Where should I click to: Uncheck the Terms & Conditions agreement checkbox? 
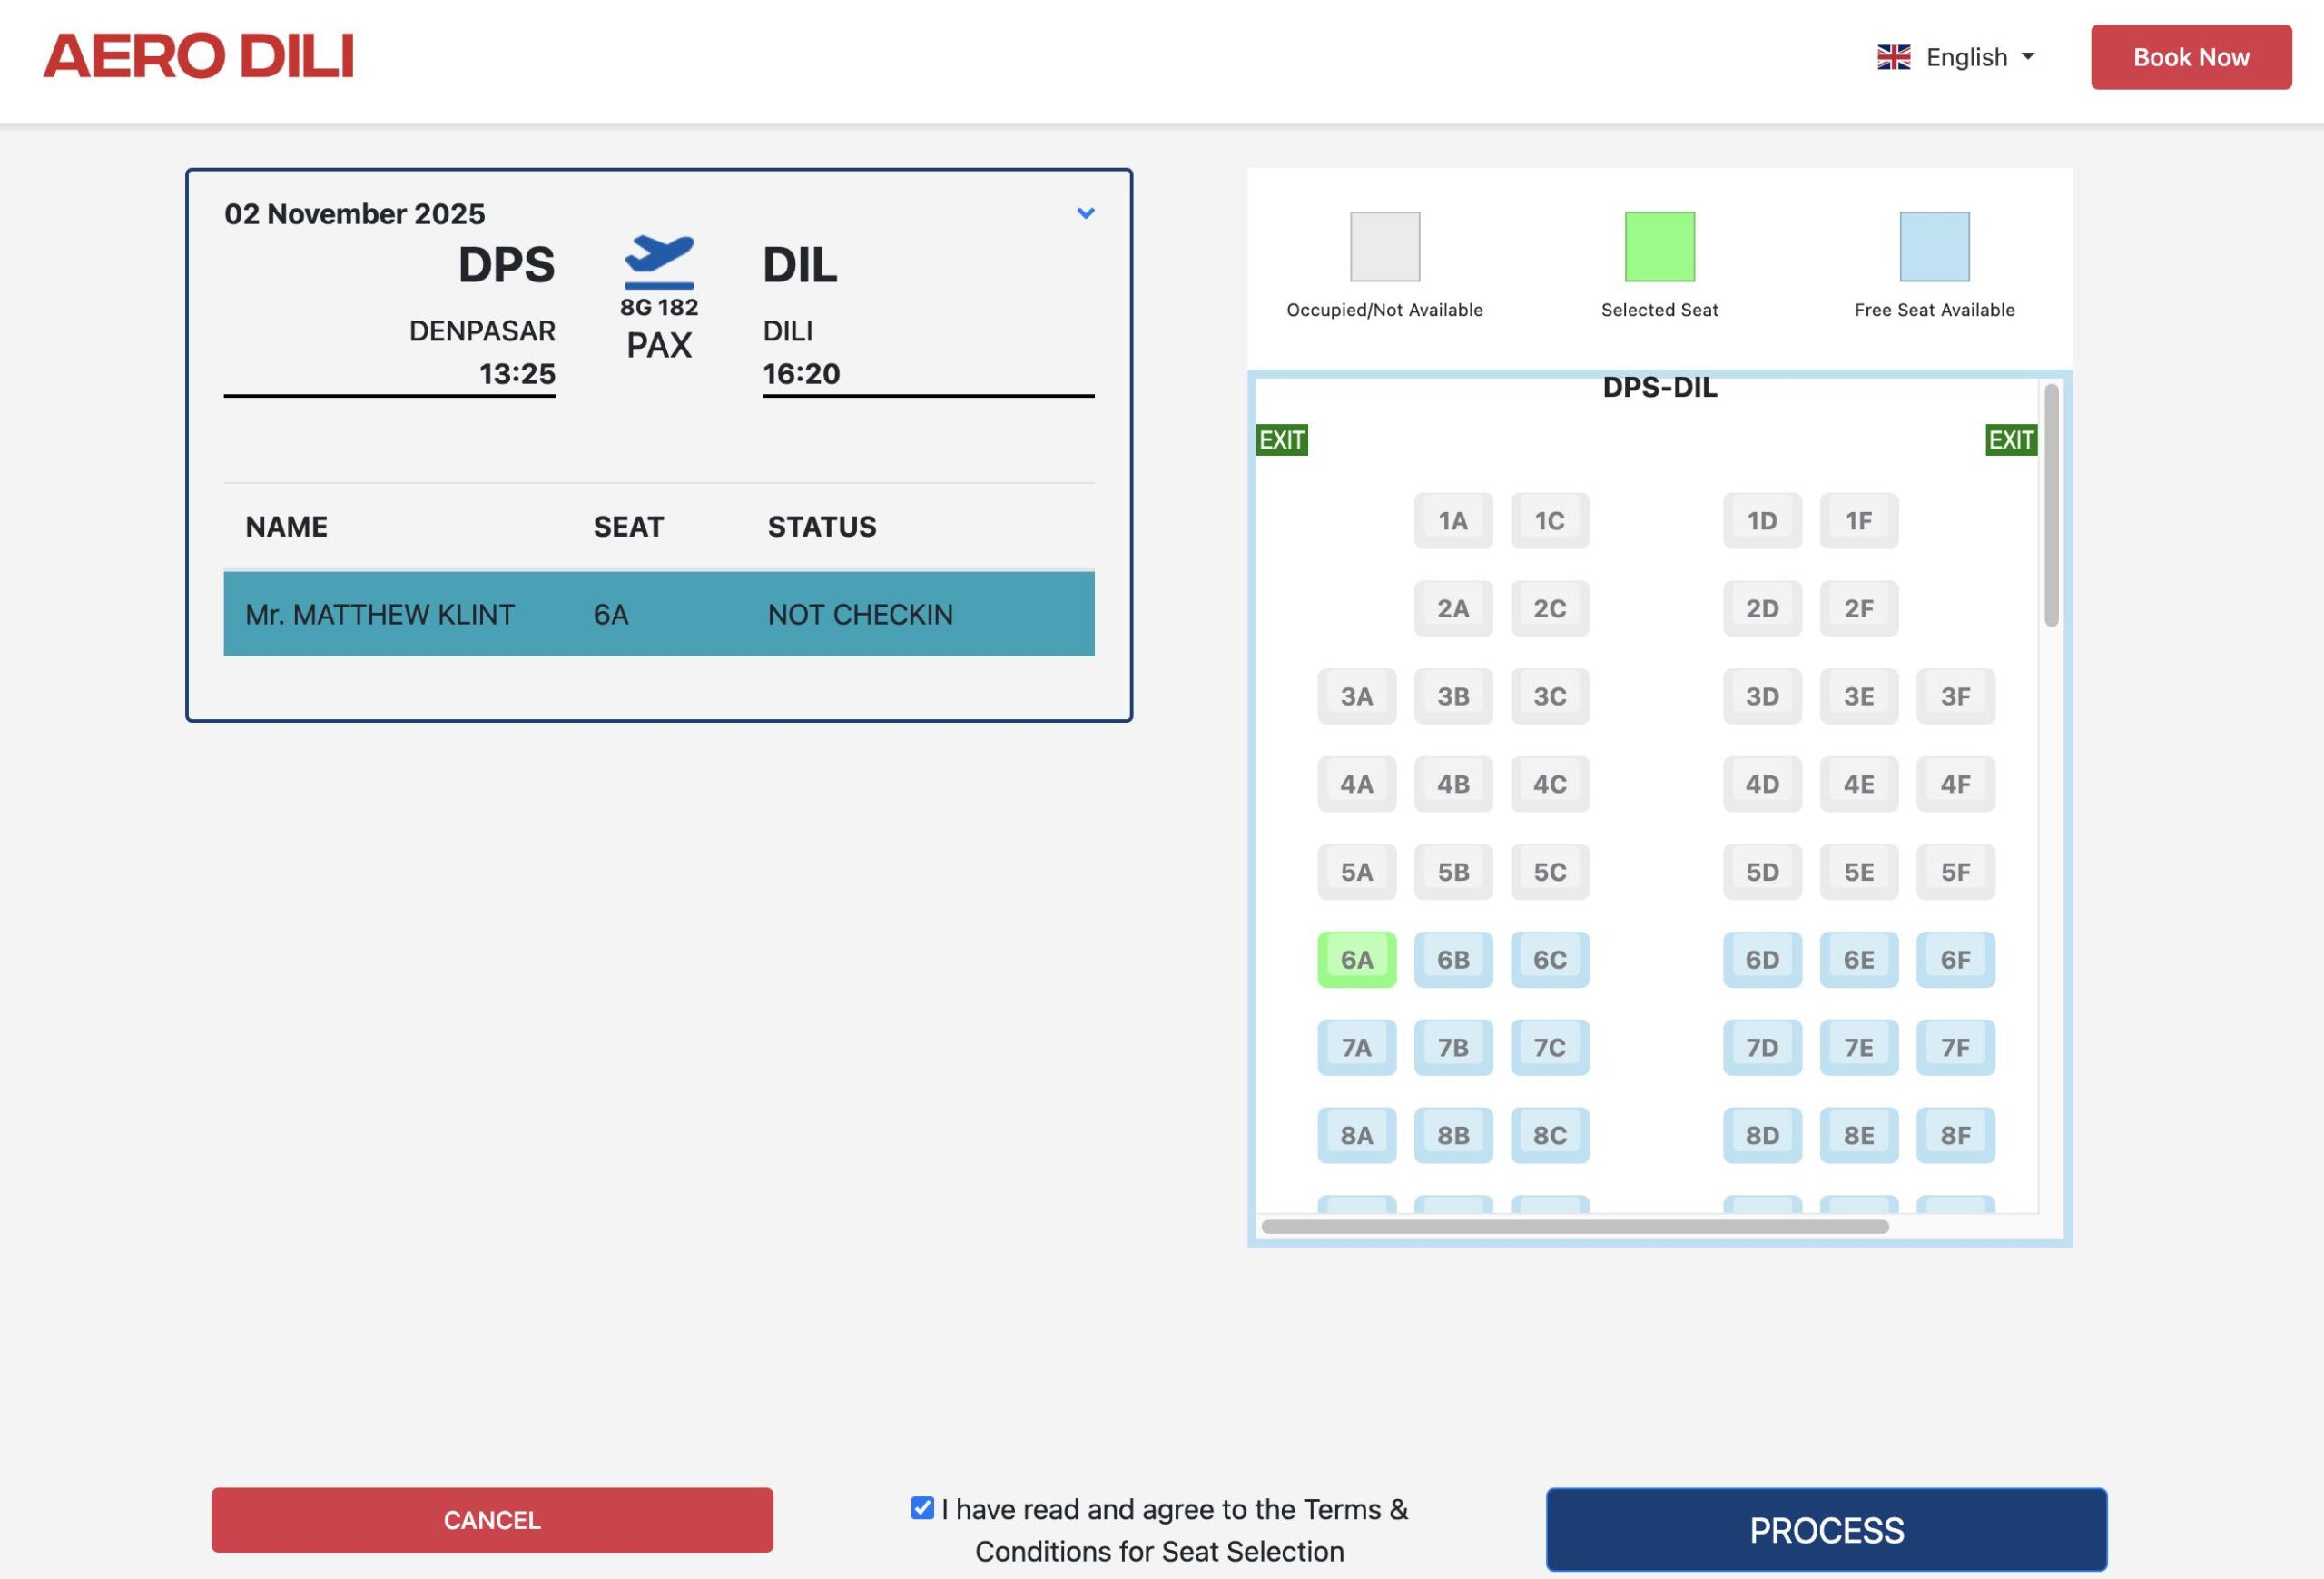click(922, 1508)
